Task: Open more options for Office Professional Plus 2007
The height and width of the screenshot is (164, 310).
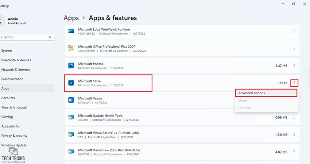Action: point(294,48)
